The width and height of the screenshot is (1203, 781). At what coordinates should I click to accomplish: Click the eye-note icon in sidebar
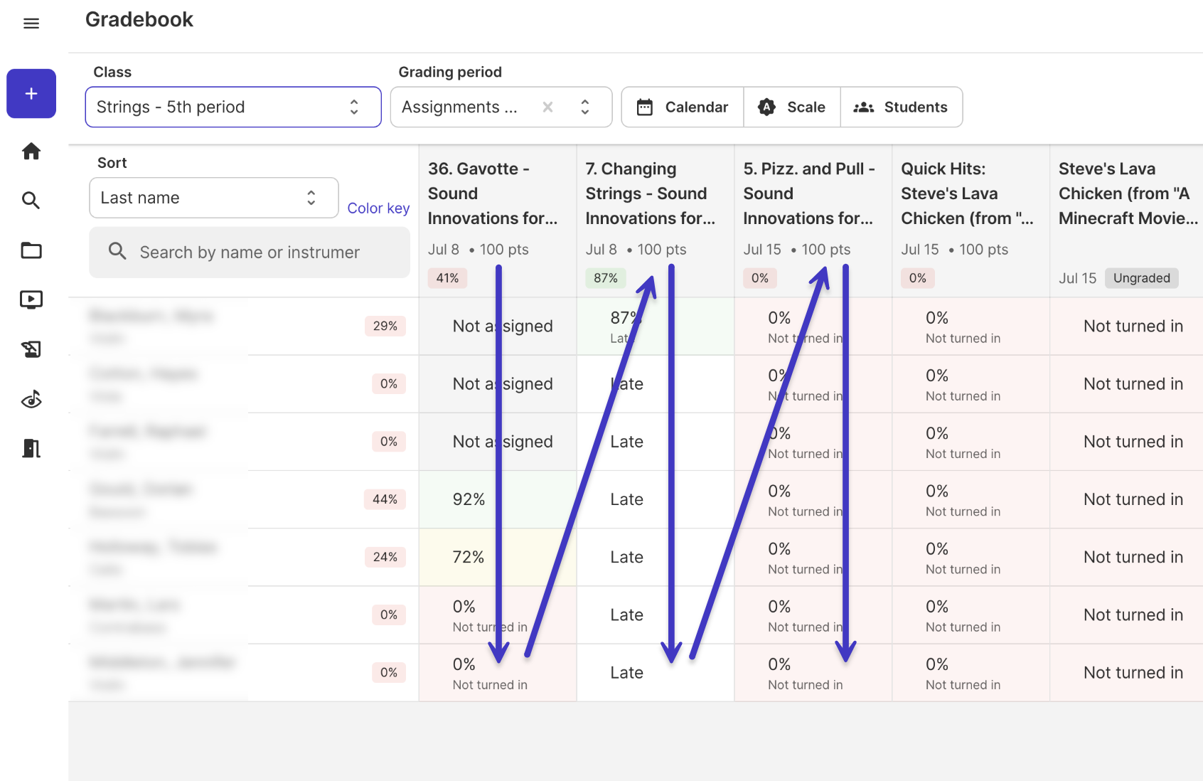(31, 400)
